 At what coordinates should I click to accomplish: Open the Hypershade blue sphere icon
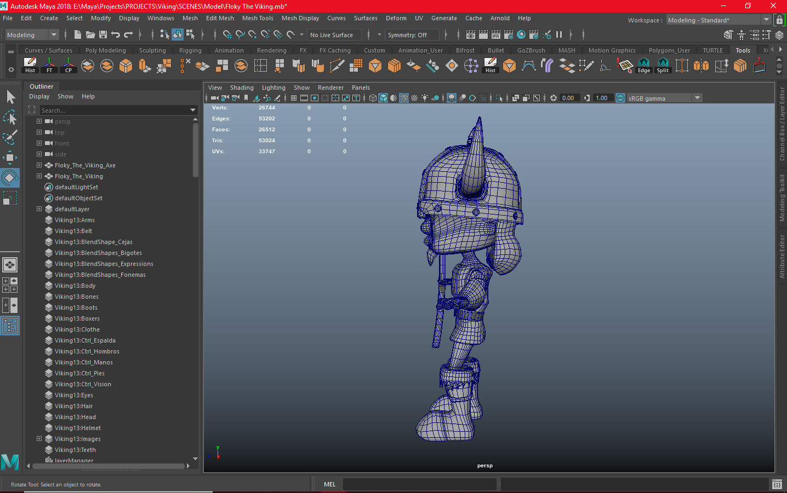[x=521, y=34]
